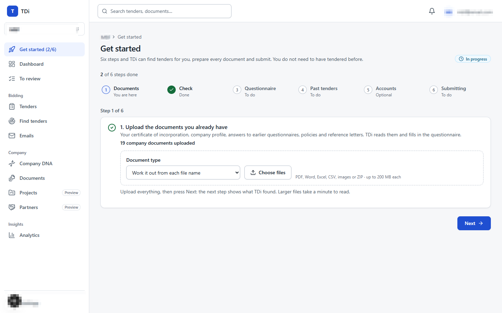Viewport: 502px width, 313px height.
Task: Open Partners preview section
Action: click(x=44, y=207)
